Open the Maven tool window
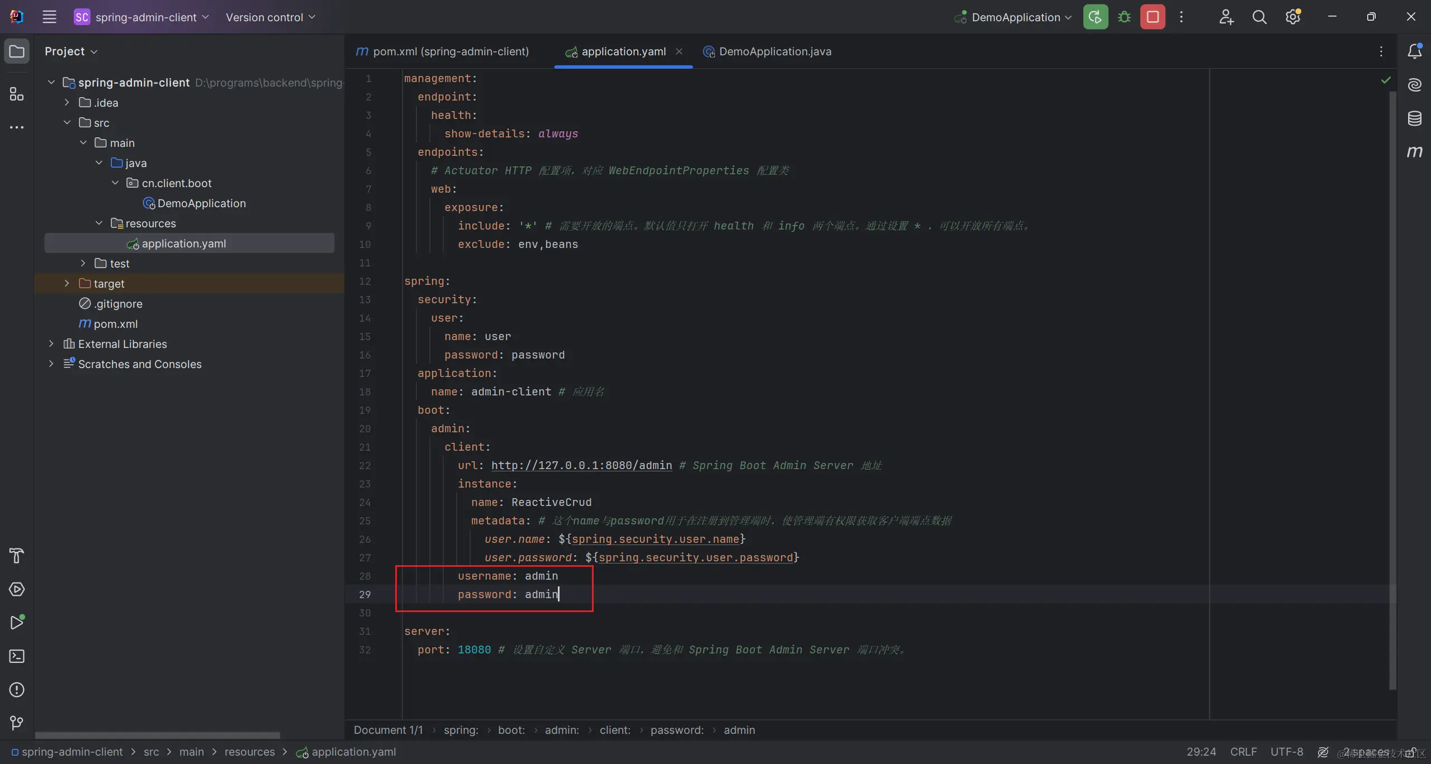Viewport: 1431px width, 764px height. tap(1414, 152)
